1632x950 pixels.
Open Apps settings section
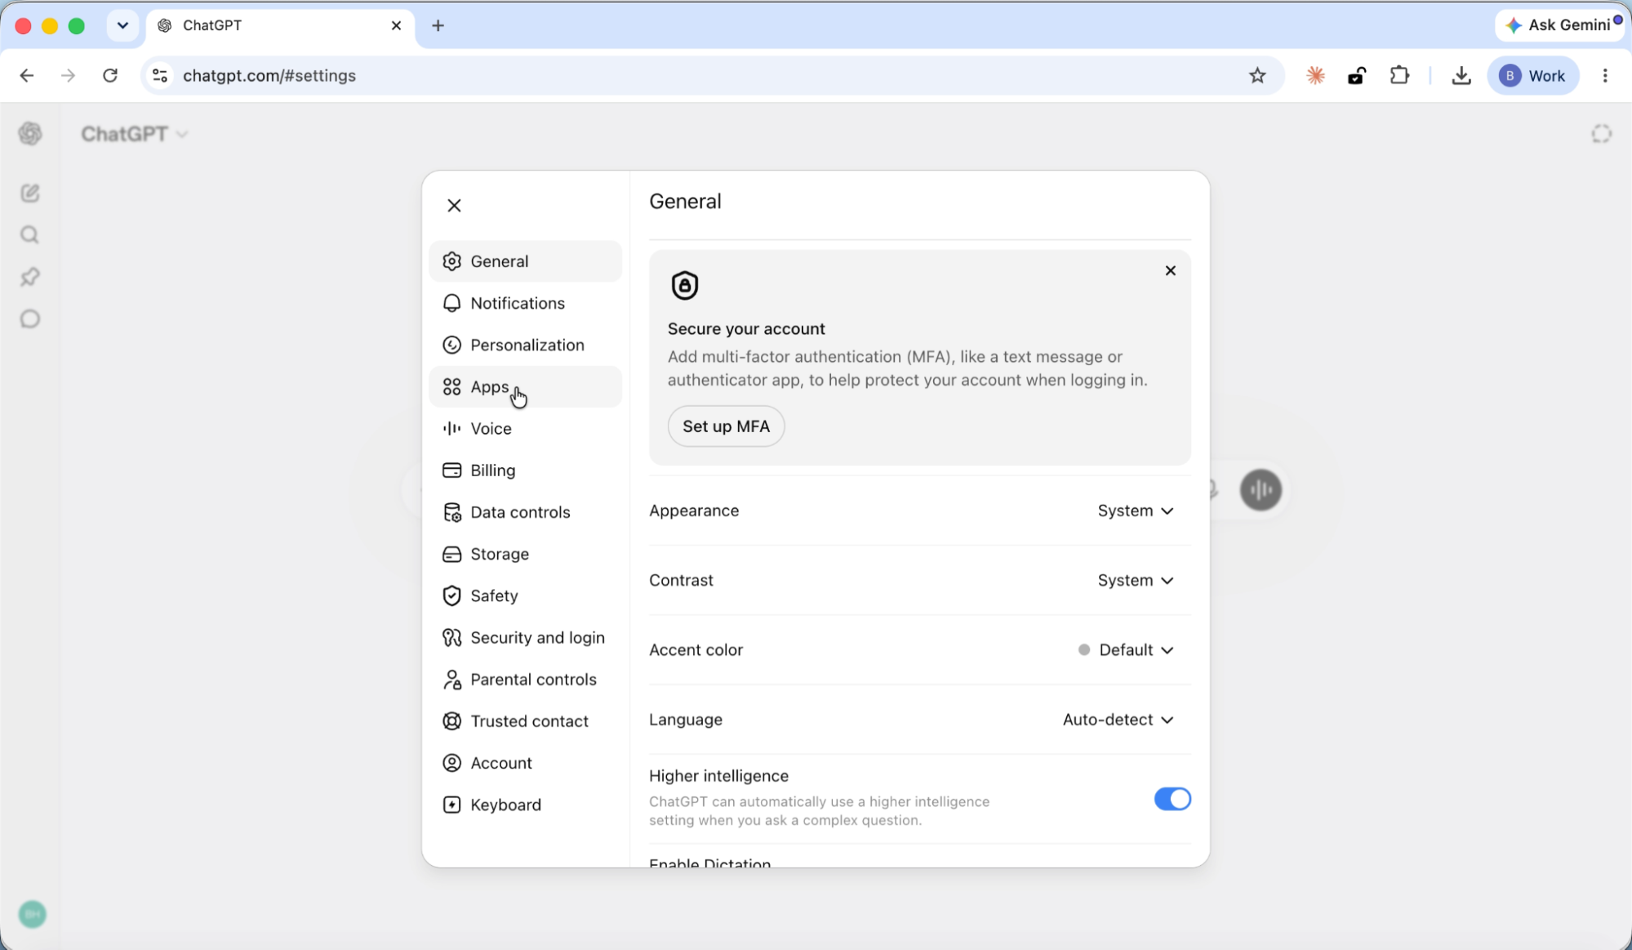525,386
